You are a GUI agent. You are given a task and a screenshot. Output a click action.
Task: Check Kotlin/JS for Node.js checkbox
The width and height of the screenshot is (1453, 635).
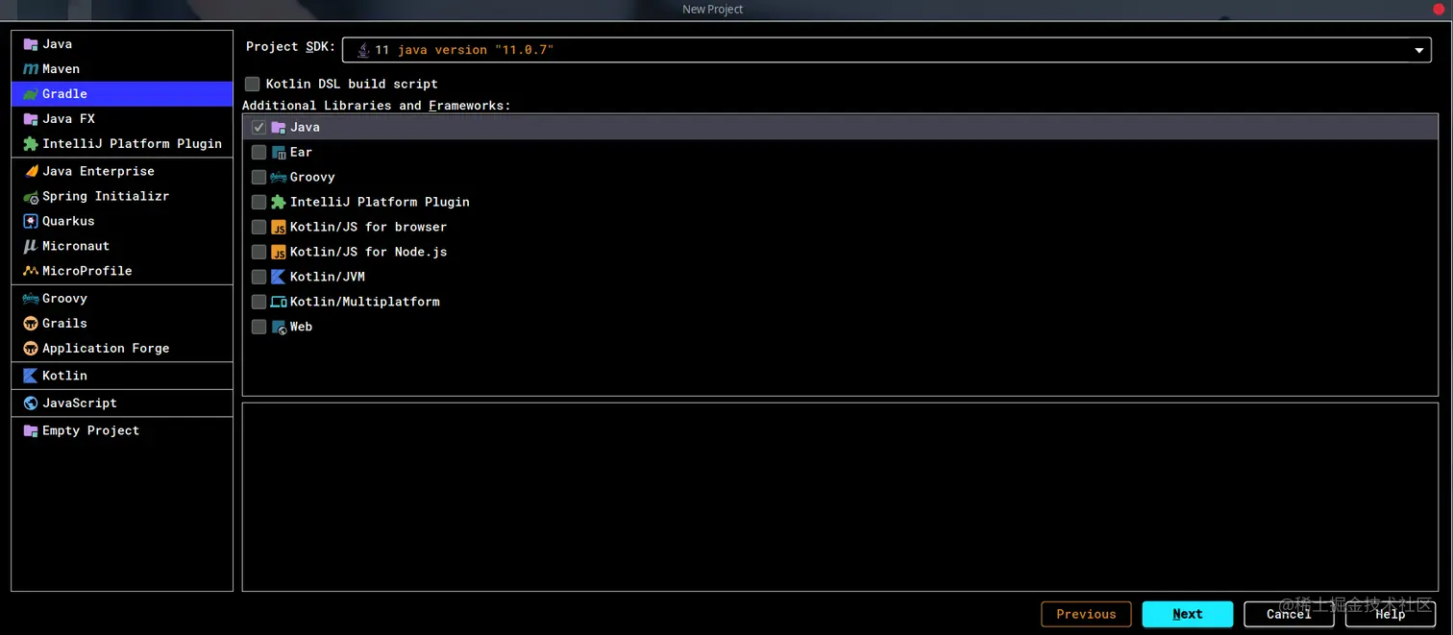pyautogui.click(x=259, y=252)
